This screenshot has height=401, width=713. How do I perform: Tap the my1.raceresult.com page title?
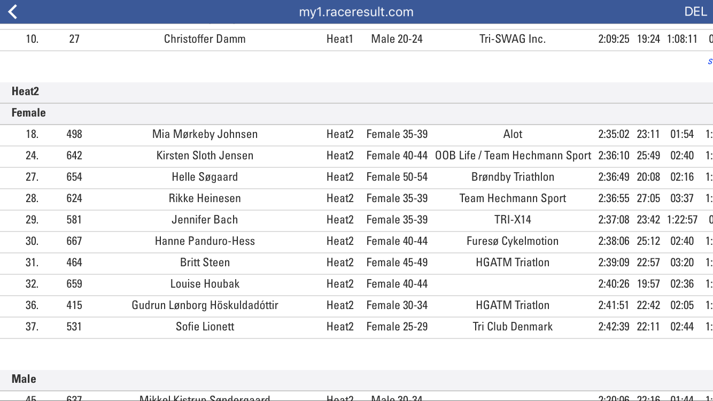click(356, 12)
